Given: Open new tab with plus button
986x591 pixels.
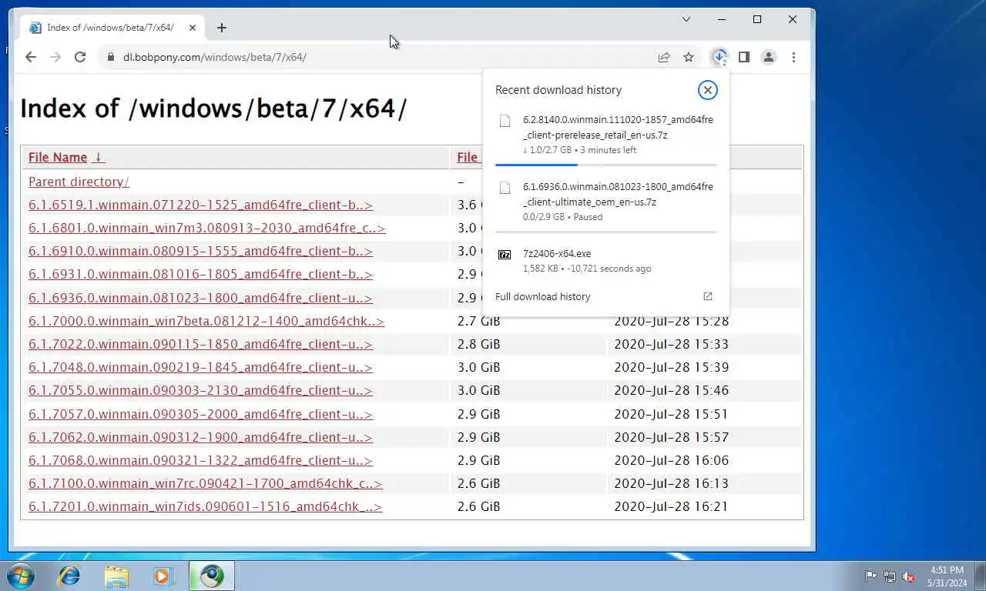Looking at the screenshot, I should pyautogui.click(x=222, y=28).
